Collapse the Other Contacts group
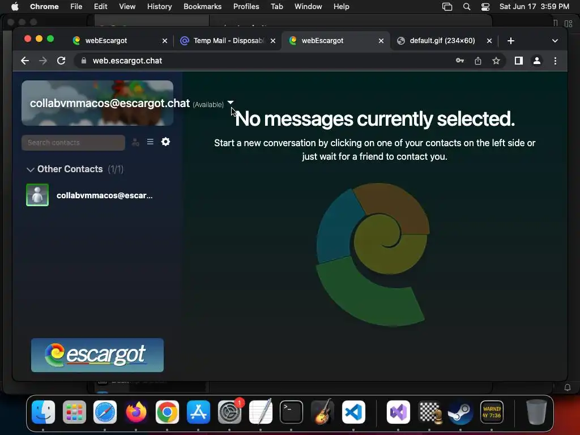The height and width of the screenshot is (435, 580). pos(31,169)
